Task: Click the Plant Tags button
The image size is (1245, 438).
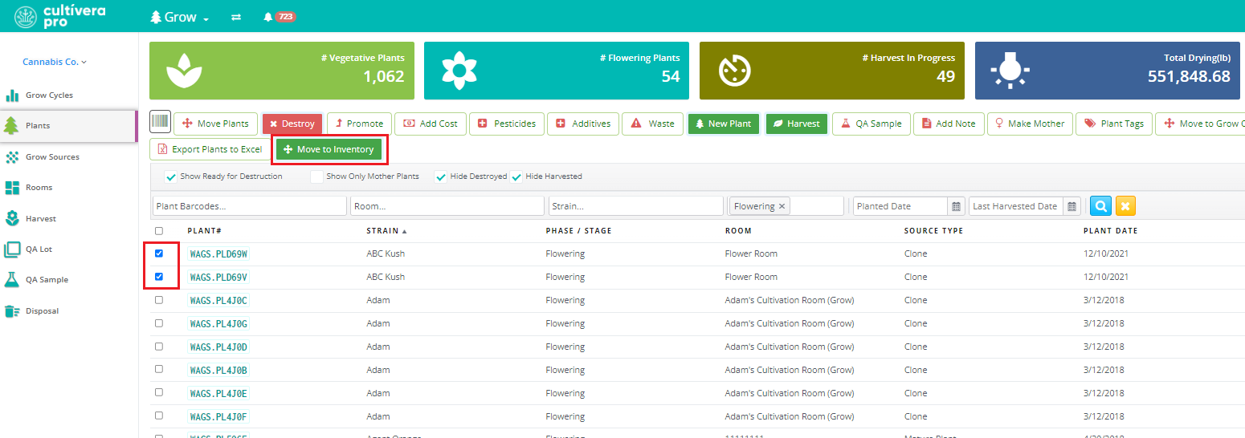Action: [1113, 124]
